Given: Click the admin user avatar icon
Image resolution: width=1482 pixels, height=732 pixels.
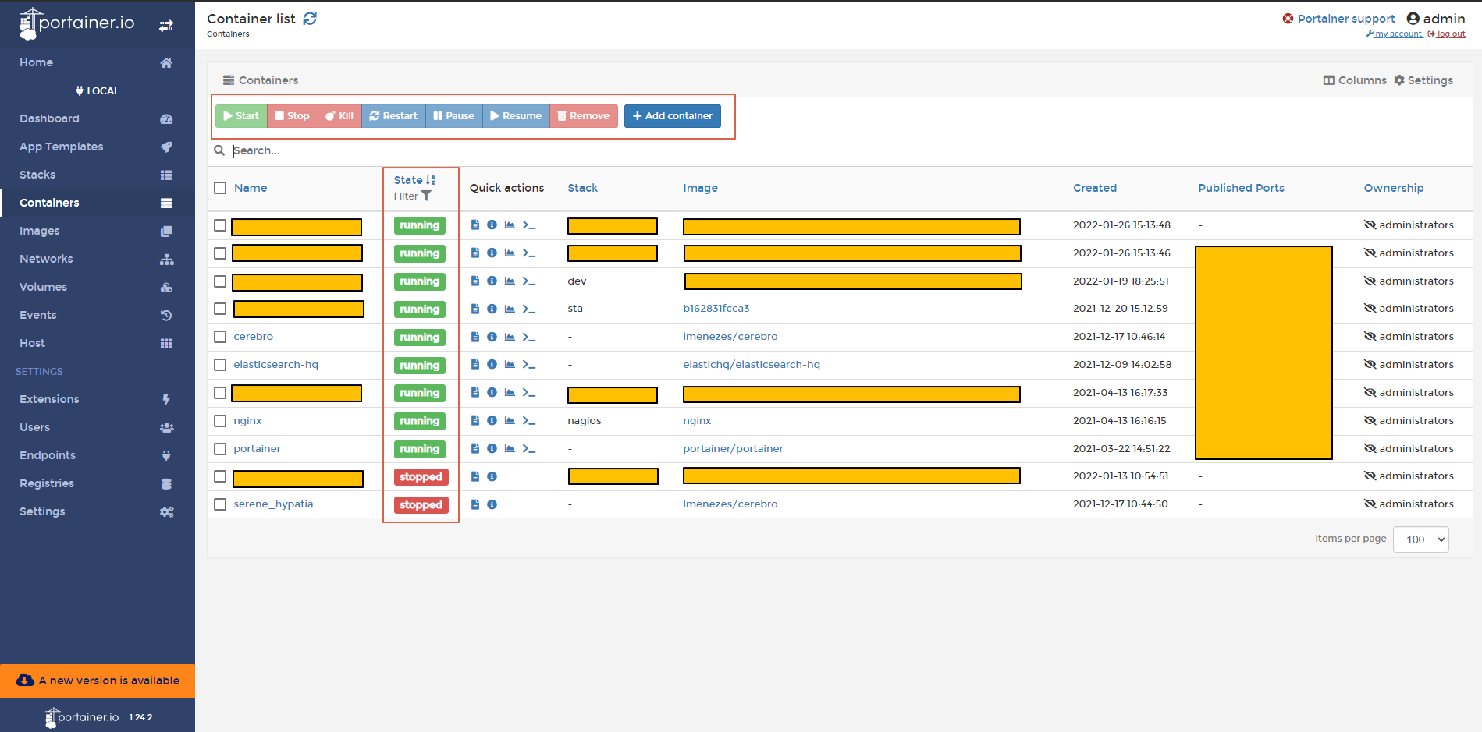Looking at the screenshot, I should 1413,19.
